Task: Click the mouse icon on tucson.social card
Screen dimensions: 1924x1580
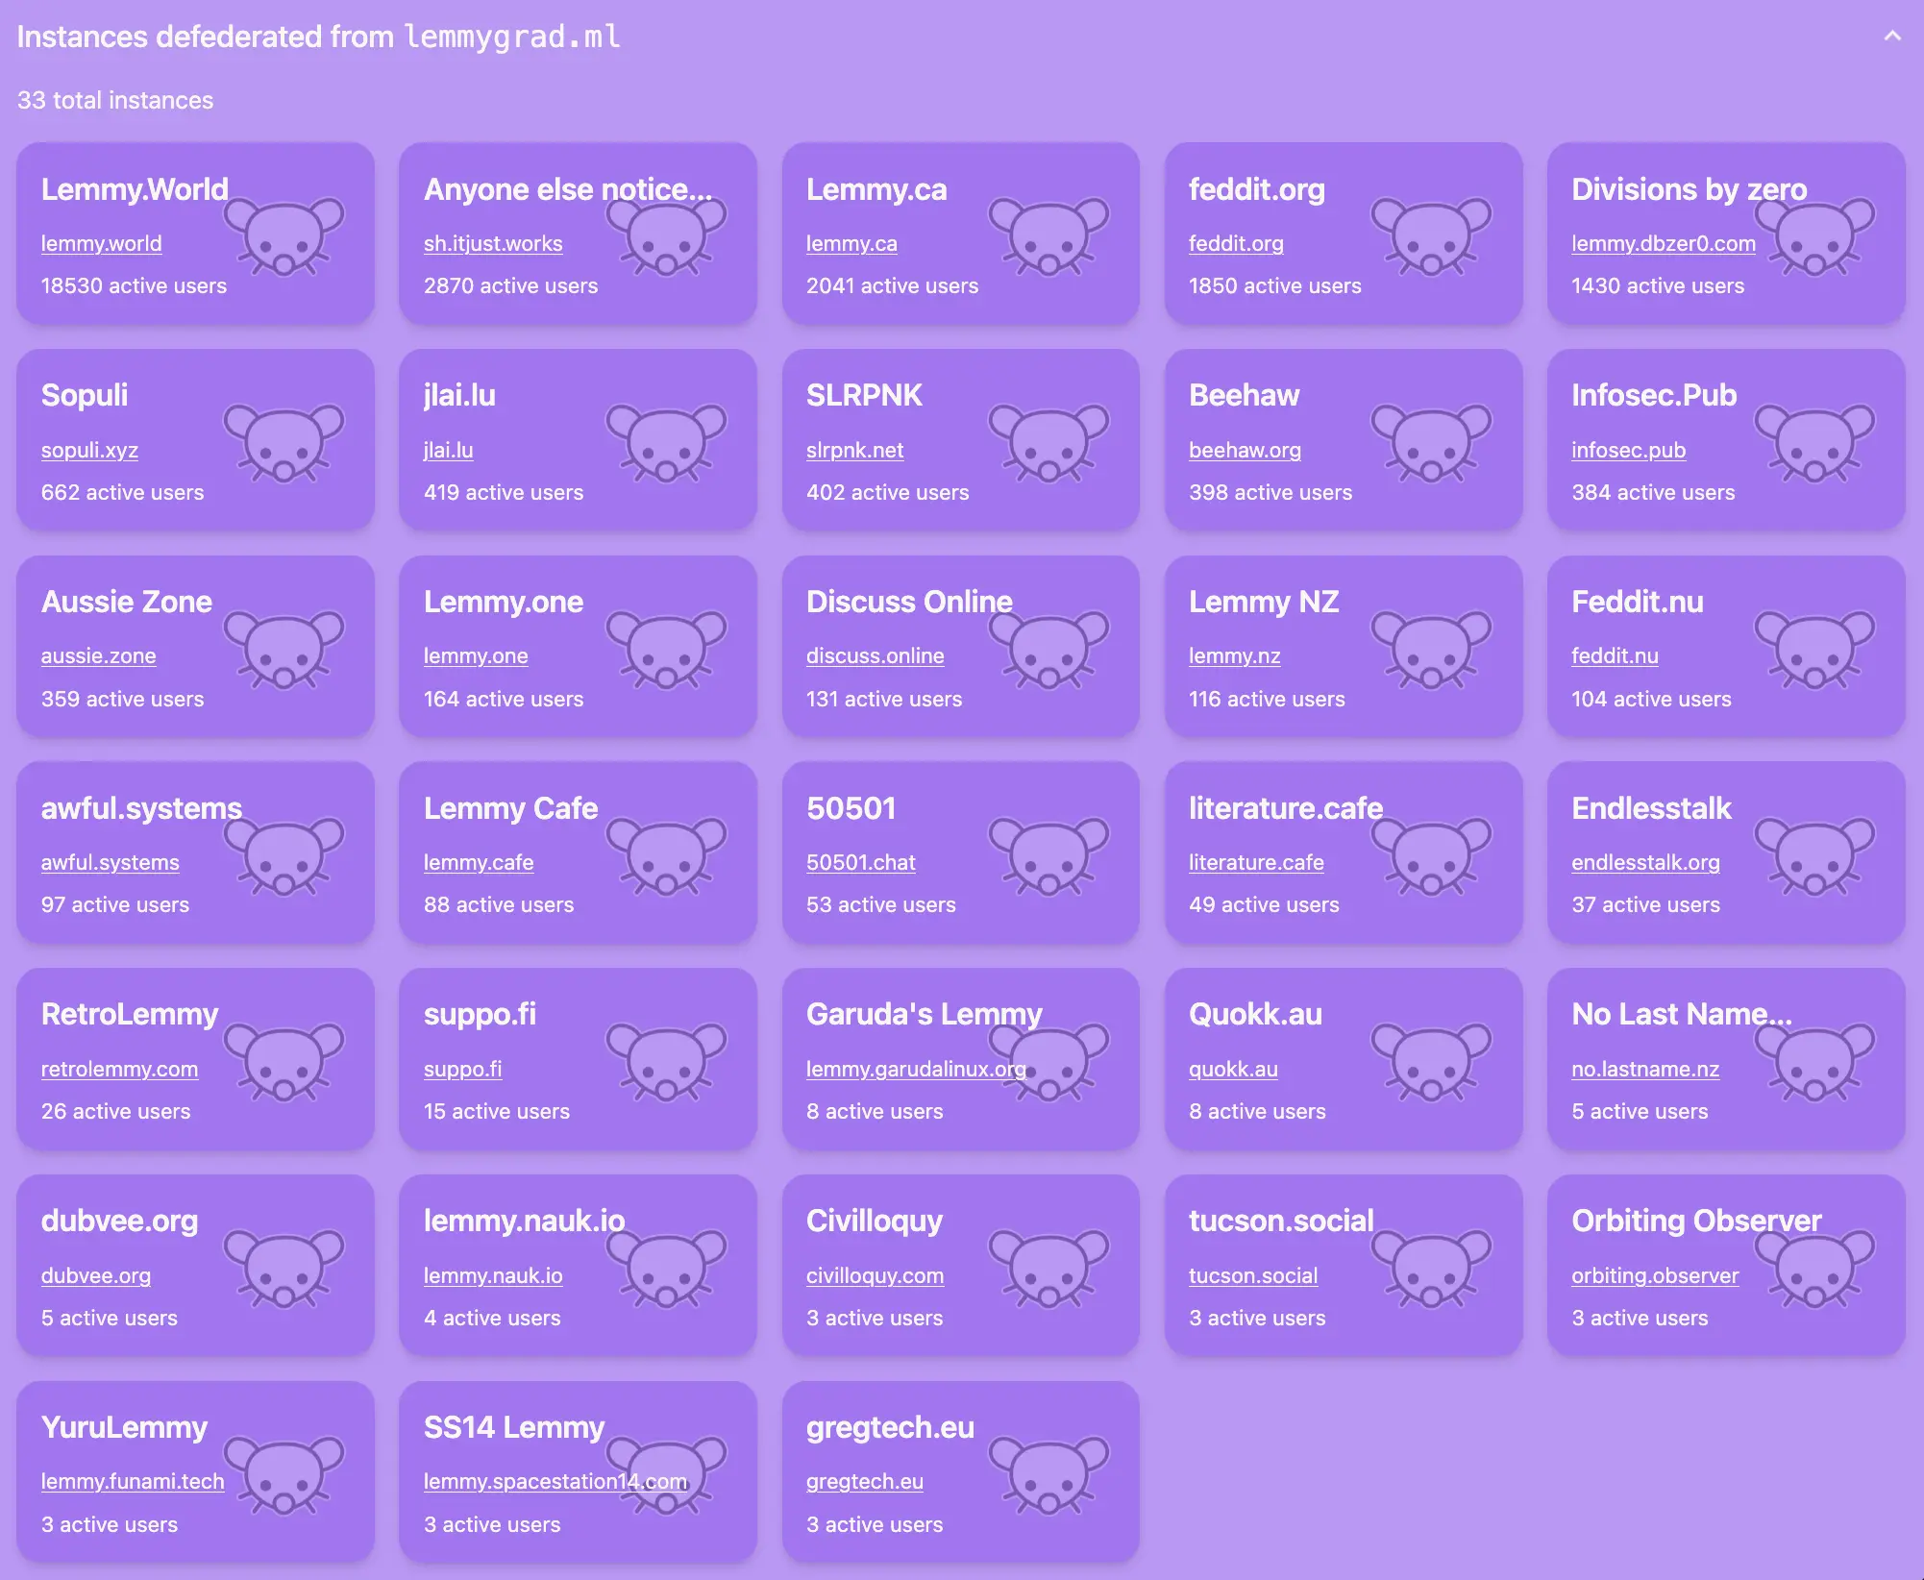Action: click(1432, 1268)
